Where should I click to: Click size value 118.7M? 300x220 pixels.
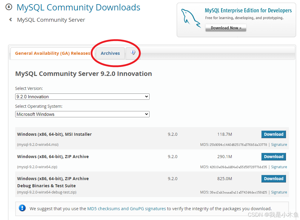(x=224, y=134)
